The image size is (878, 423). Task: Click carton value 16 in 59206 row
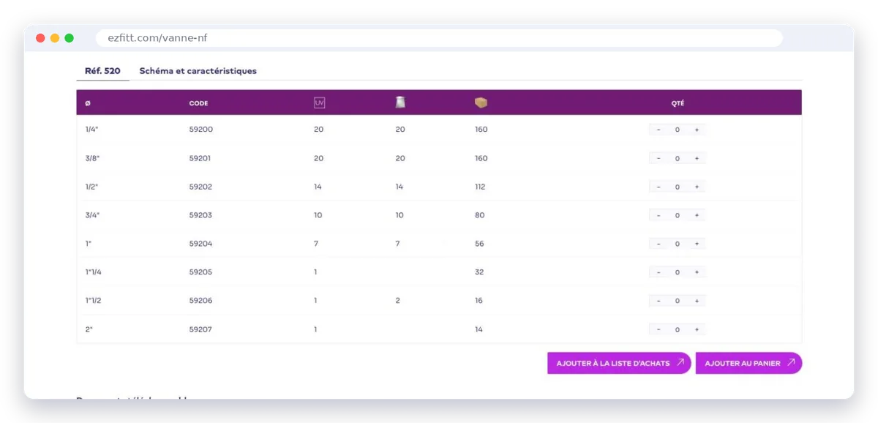click(x=479, y=301)
